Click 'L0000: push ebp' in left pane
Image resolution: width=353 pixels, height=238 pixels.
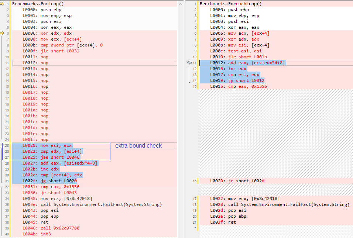(x=42, y=10)
